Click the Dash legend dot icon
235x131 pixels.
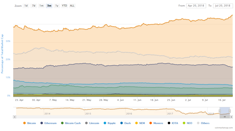coord(122,123)
